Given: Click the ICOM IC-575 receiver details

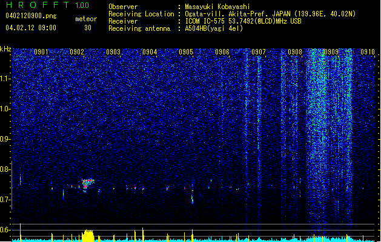Looking at the screenshot, I should 243,21.
